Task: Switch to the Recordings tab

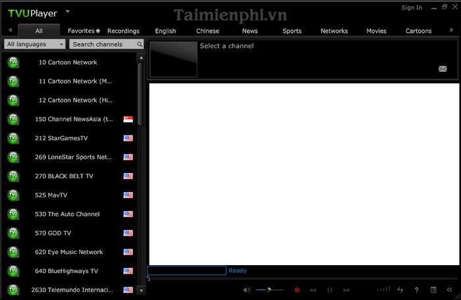Action: pos(123,31)
